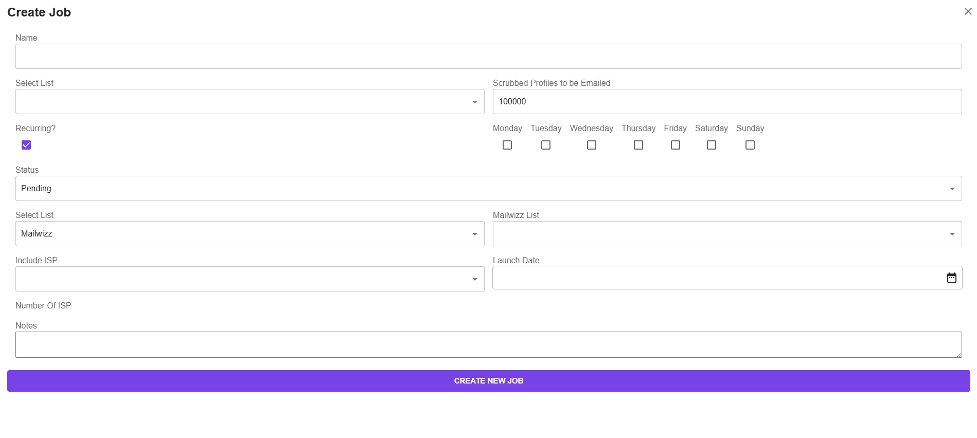Click the dialog close X icon
977x438 pixels.
[x=968, y=11]
